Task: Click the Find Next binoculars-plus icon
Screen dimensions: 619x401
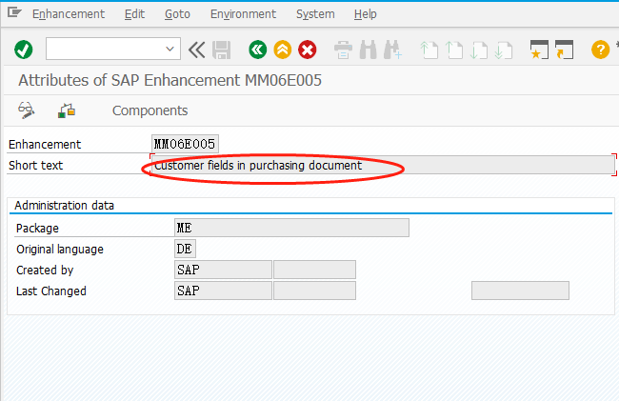Action: [x=392, y=50]
